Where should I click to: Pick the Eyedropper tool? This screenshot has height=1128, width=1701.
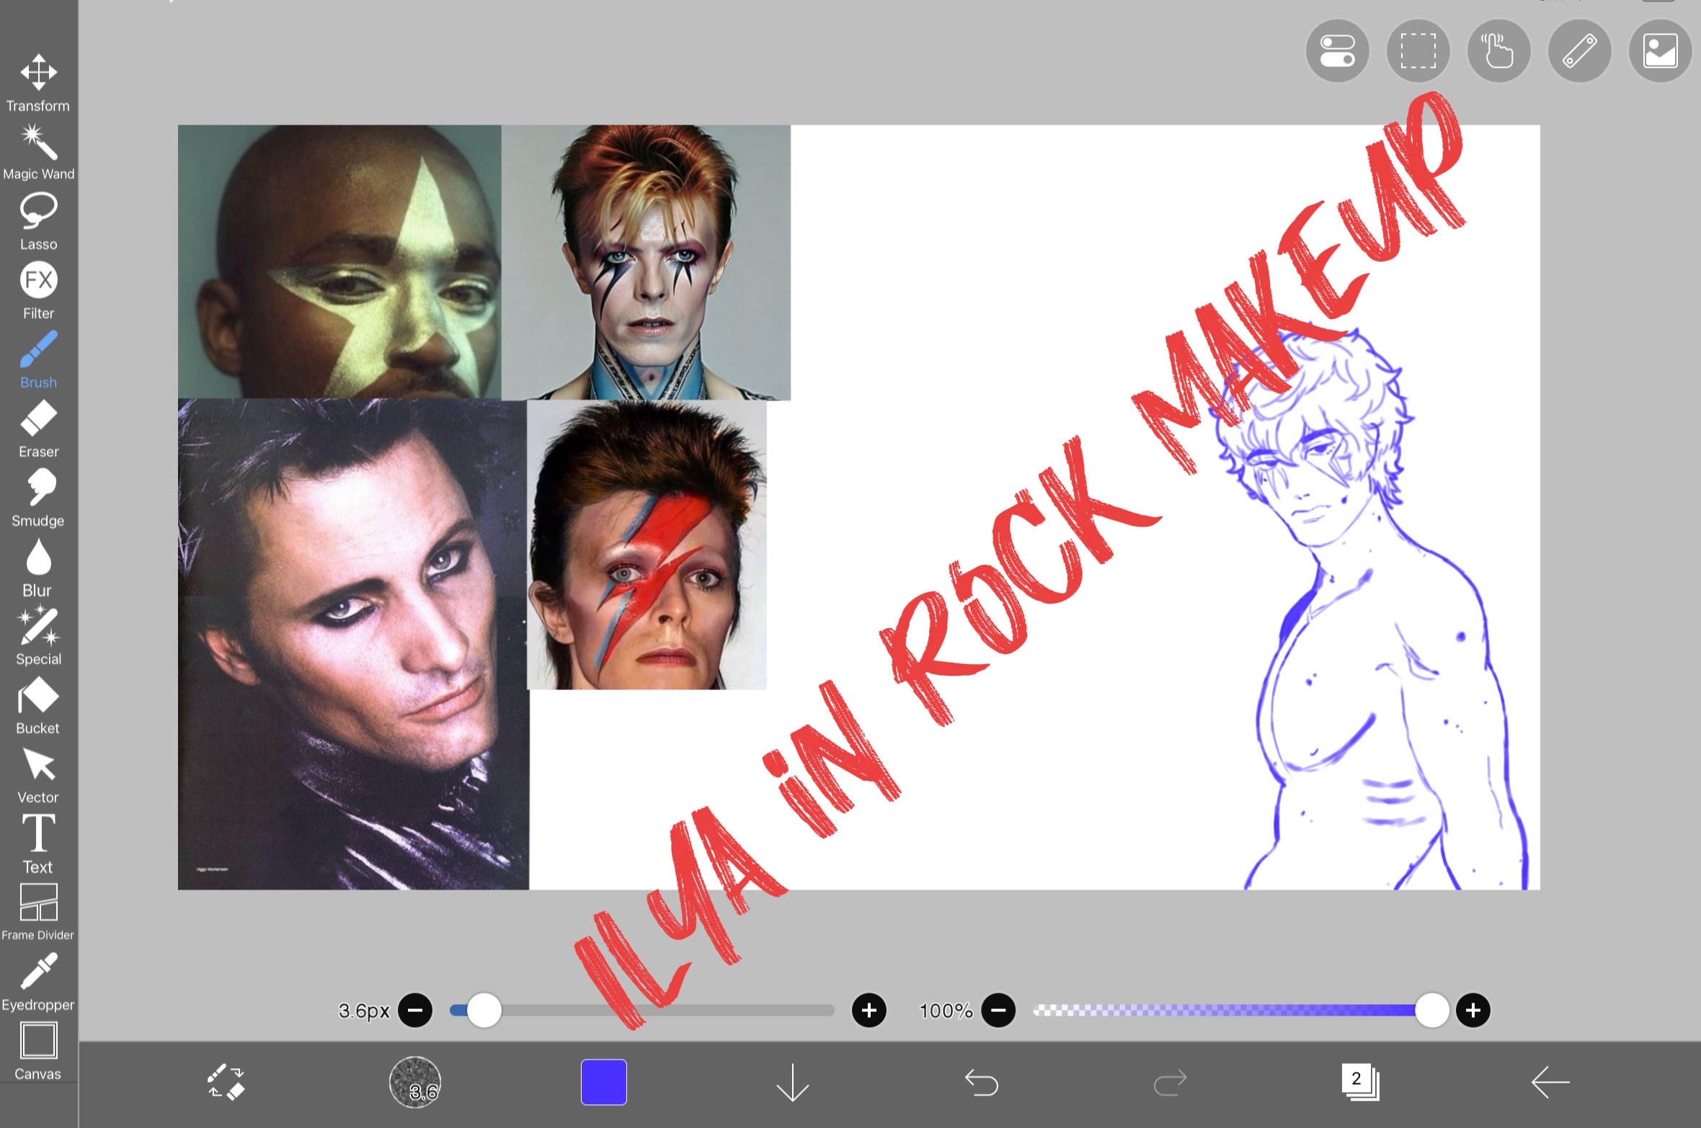click(x=38, y=982)
